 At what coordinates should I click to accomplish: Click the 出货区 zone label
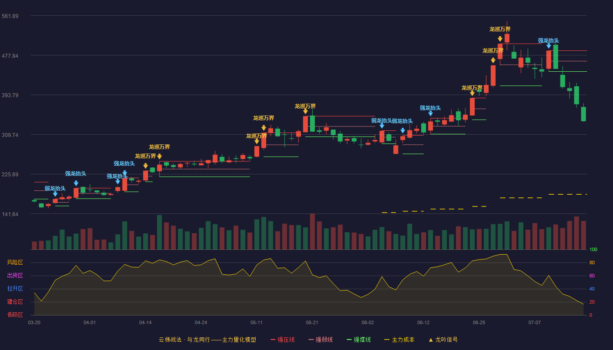coord(15,276)
